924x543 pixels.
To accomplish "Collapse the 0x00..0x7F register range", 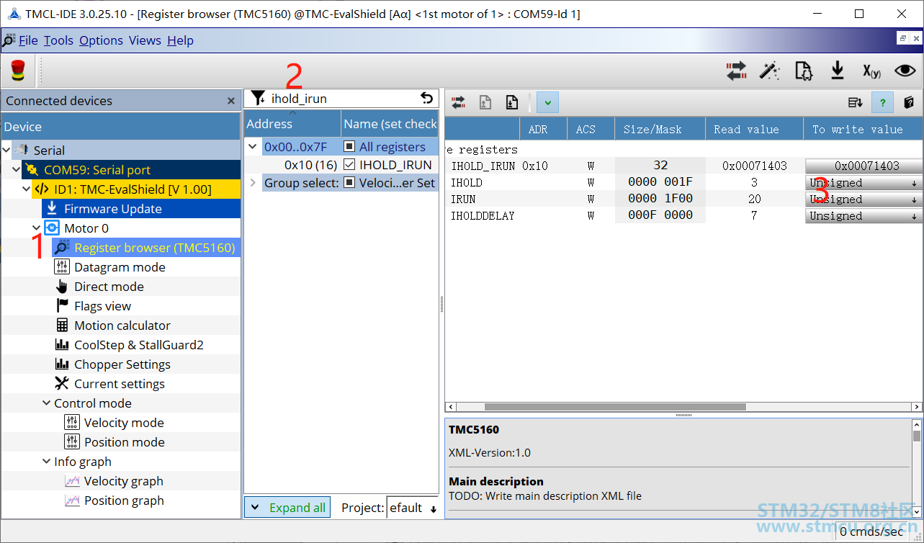I will pyautogui.click(x=253, y=147).
